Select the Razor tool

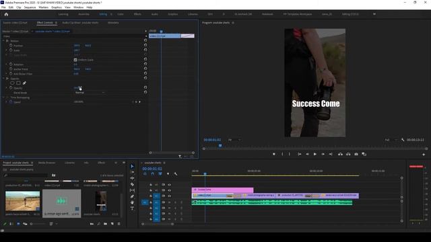click(132, 184)
